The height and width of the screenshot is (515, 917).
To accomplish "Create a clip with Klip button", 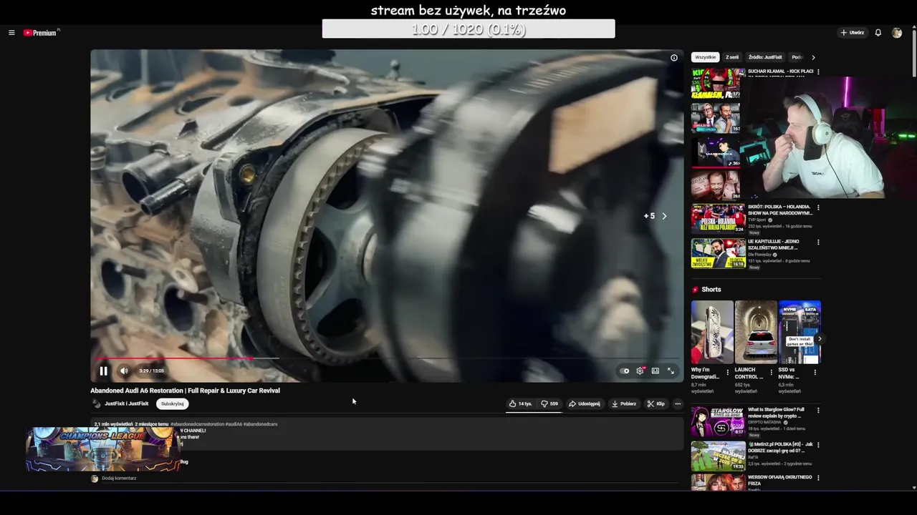I will (x=656, y=404).
